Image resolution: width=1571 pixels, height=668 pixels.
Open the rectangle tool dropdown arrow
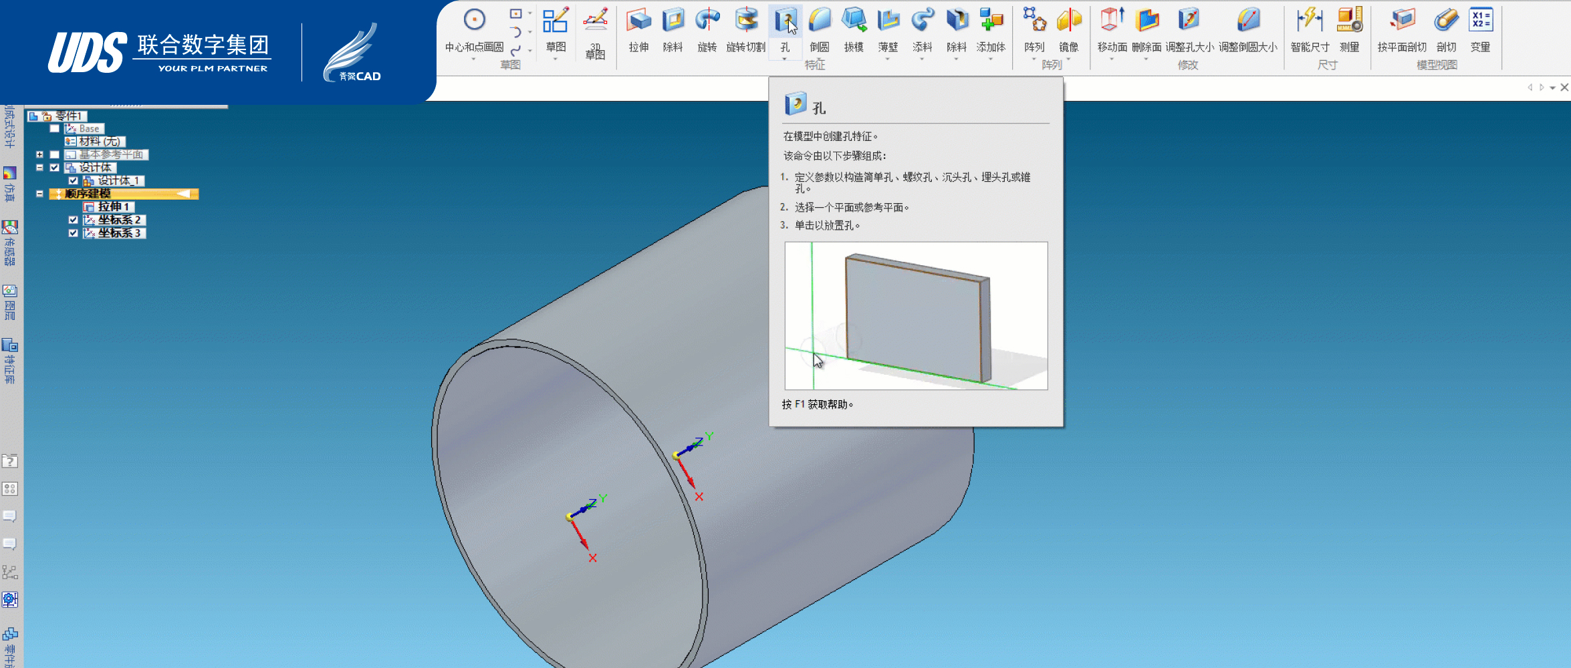[530, 13]
